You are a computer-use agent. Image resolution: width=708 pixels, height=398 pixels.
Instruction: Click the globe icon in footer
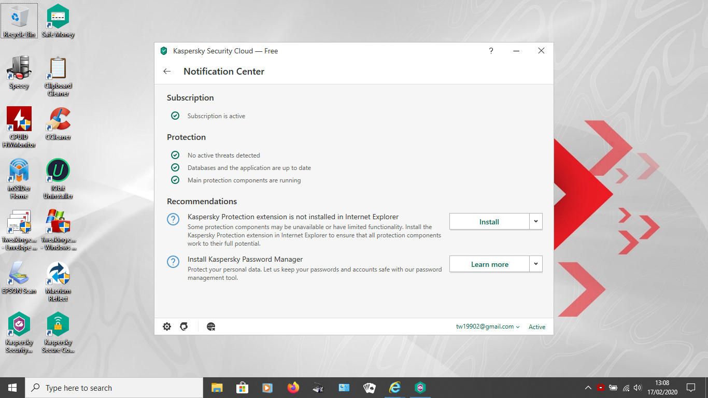pyautogui.click(x=211, y=326)
